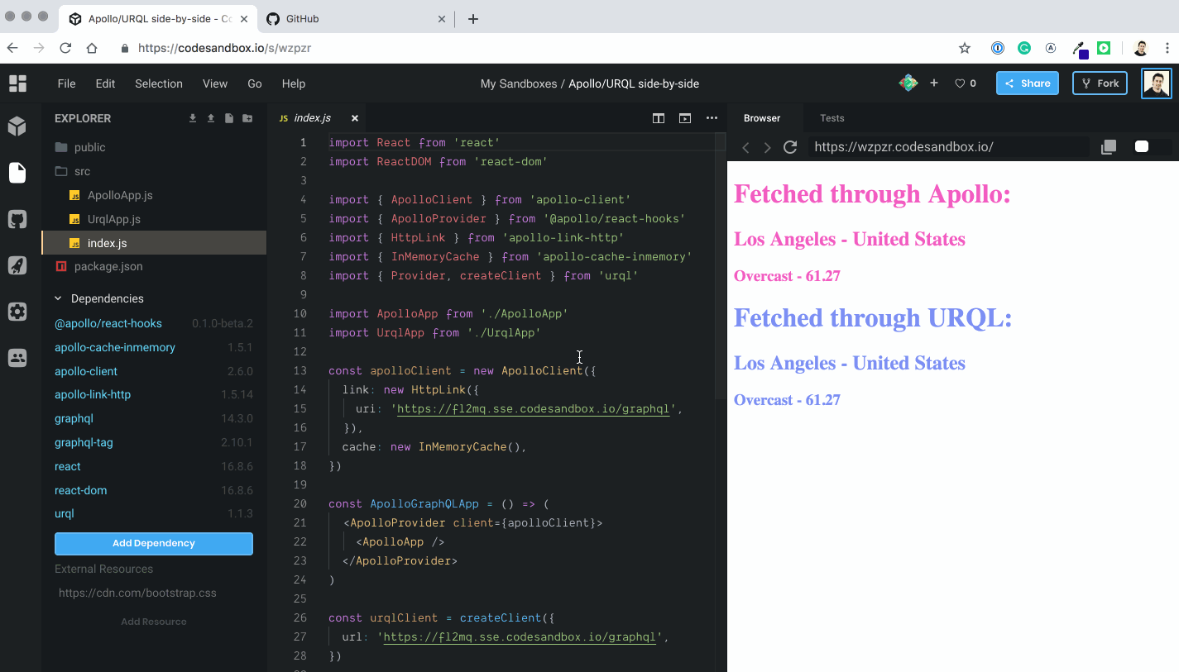Open the graphql dependency link

[74, 418]
